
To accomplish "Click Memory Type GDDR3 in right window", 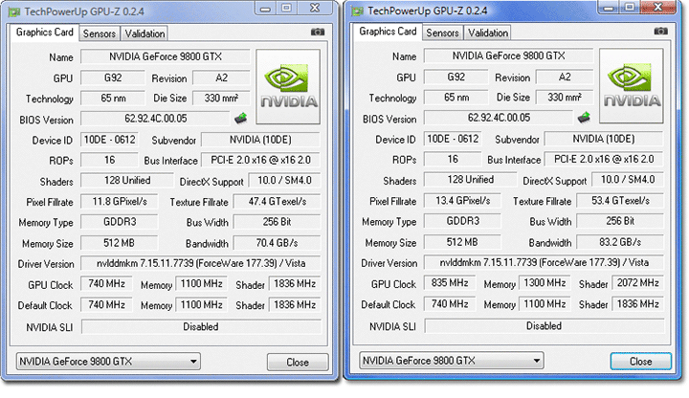I will coord(462,221).
